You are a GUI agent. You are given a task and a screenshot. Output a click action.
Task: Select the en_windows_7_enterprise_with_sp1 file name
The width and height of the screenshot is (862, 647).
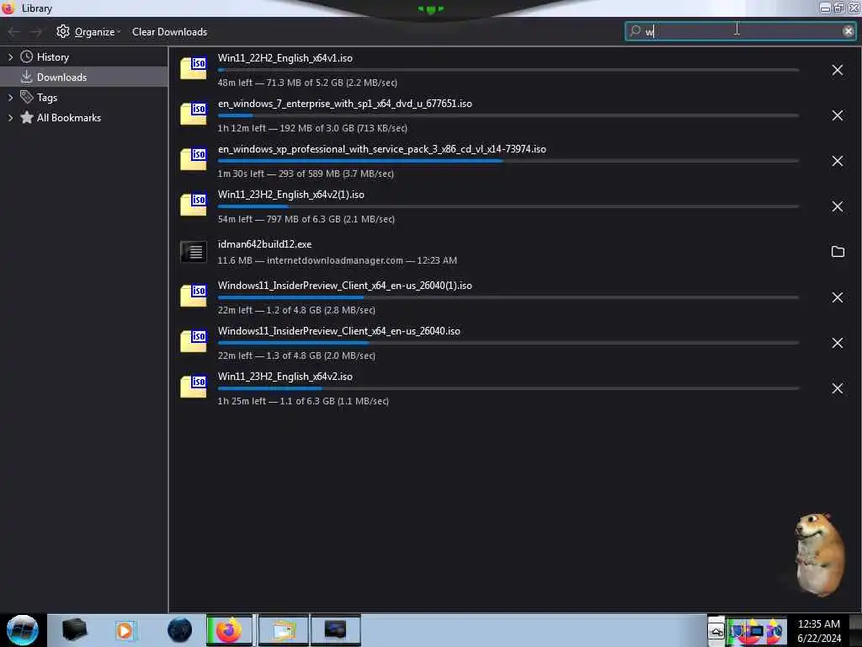tap(344, 104)
